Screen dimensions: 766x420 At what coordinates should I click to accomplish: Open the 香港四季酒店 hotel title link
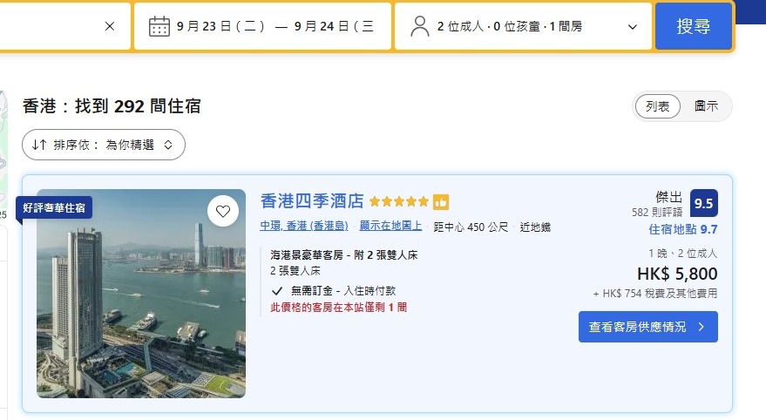(x=312, y=200)
